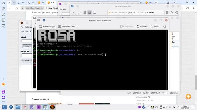Click the Write button under EEPROM
Image resolution: width=197 pixels, height=110 pixels.
[27, 61]
